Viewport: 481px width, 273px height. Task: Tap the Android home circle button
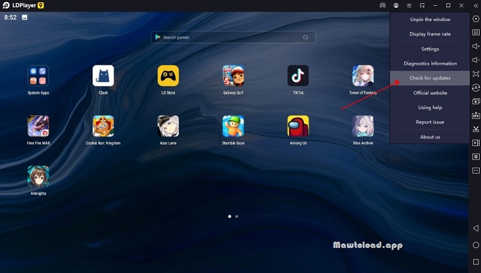tap(476, 245)
